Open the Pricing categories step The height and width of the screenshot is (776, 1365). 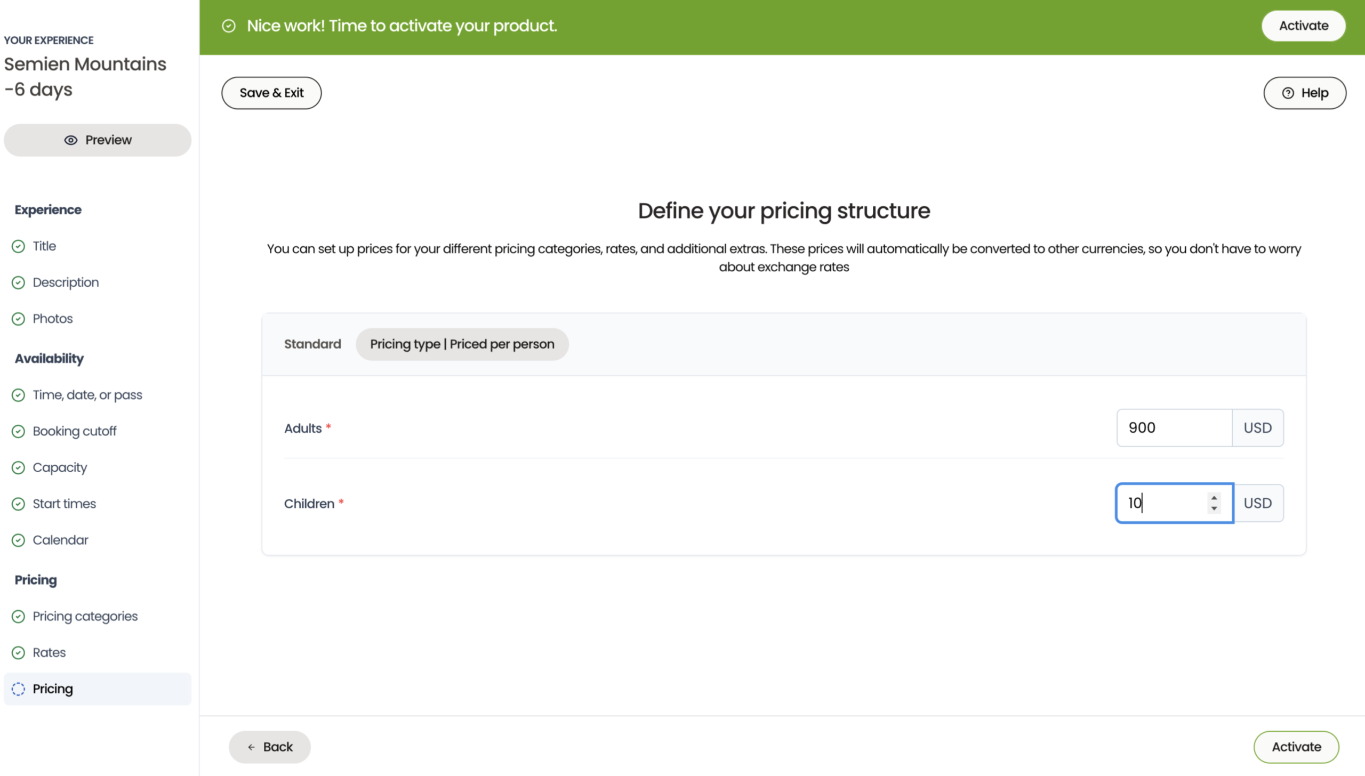pyautogui.click(x=85, y=616)
